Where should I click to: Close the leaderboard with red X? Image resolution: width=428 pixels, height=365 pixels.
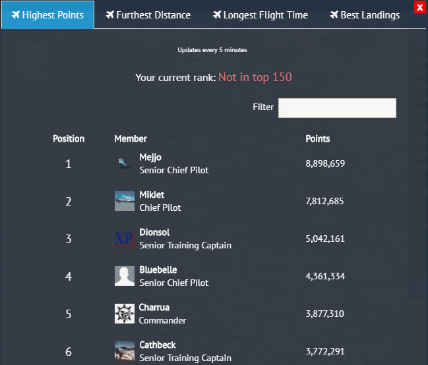tap(419, 7)
